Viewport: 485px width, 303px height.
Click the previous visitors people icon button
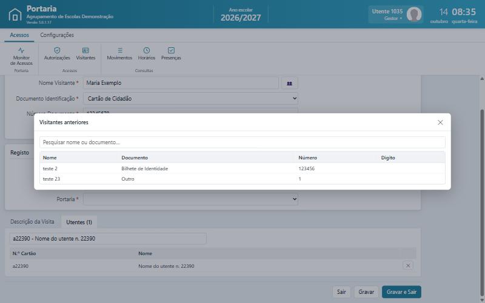click(x=290, y=83)
